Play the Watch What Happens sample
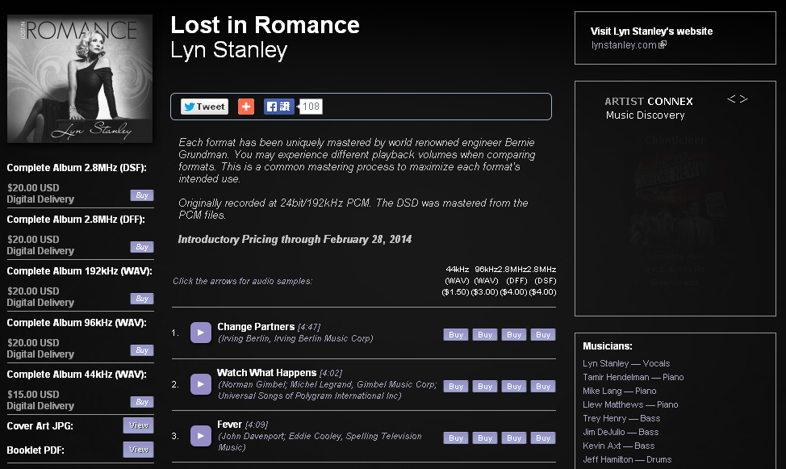This screenshot has width=786, height=469. click(200, 384)
